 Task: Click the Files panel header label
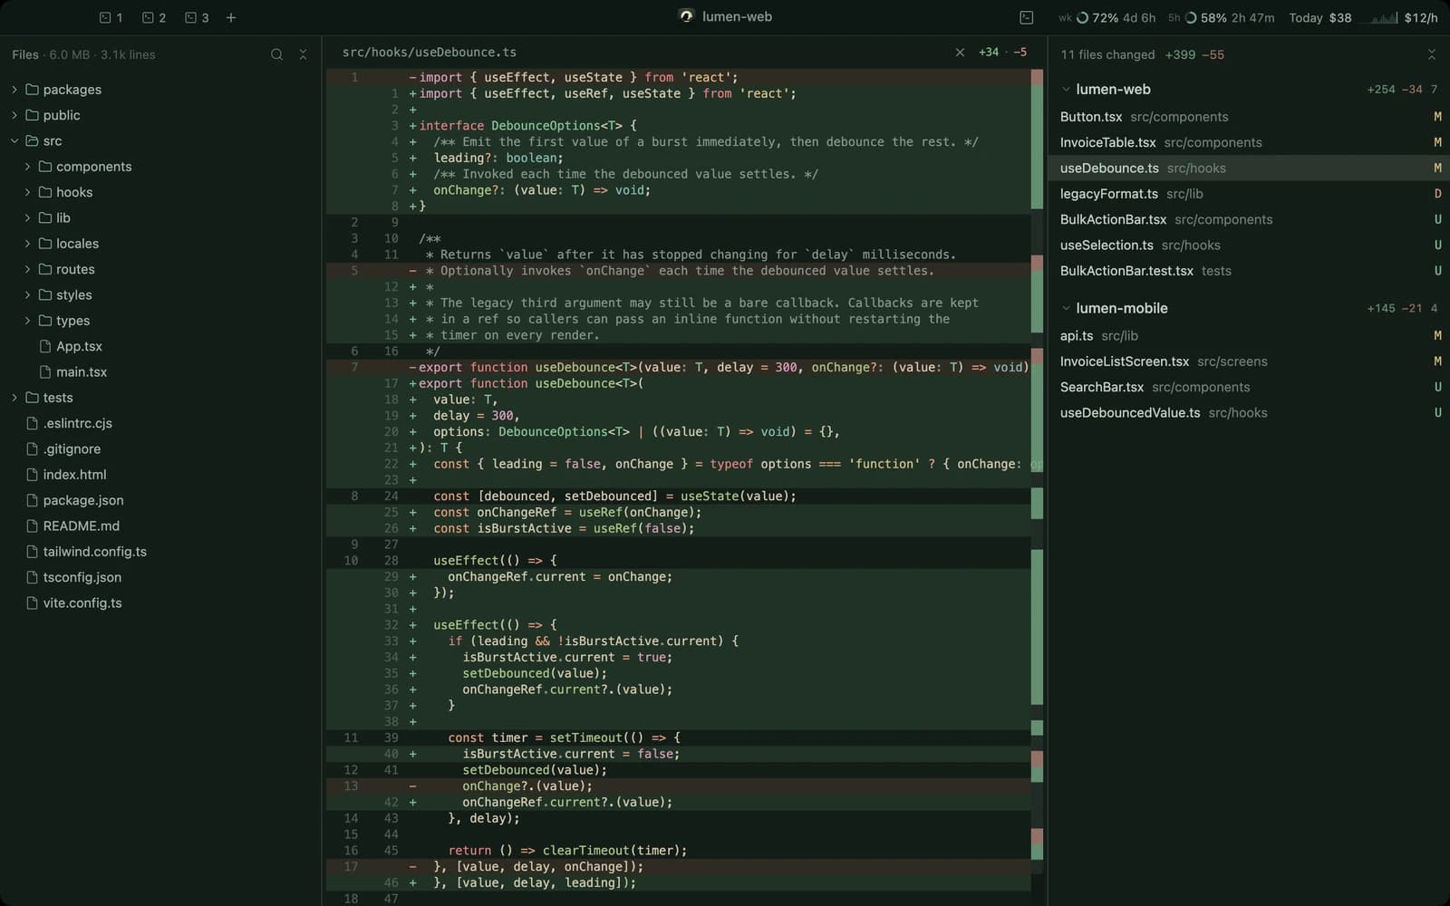(25, 54)
